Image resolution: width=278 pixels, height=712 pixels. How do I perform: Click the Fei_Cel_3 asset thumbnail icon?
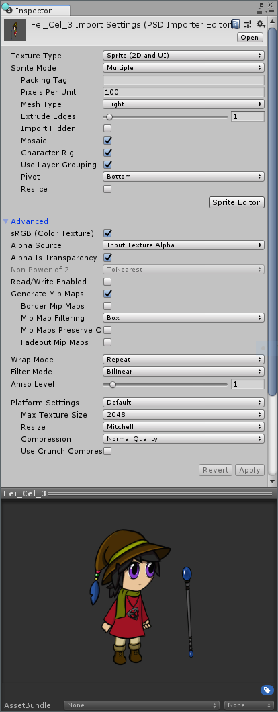click(15, 30)
